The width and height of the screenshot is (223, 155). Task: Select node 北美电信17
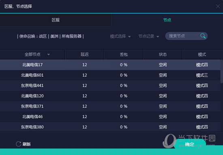(110, 65)
